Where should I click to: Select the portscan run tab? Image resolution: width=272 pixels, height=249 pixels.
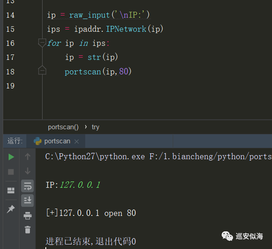click(56, 141)
